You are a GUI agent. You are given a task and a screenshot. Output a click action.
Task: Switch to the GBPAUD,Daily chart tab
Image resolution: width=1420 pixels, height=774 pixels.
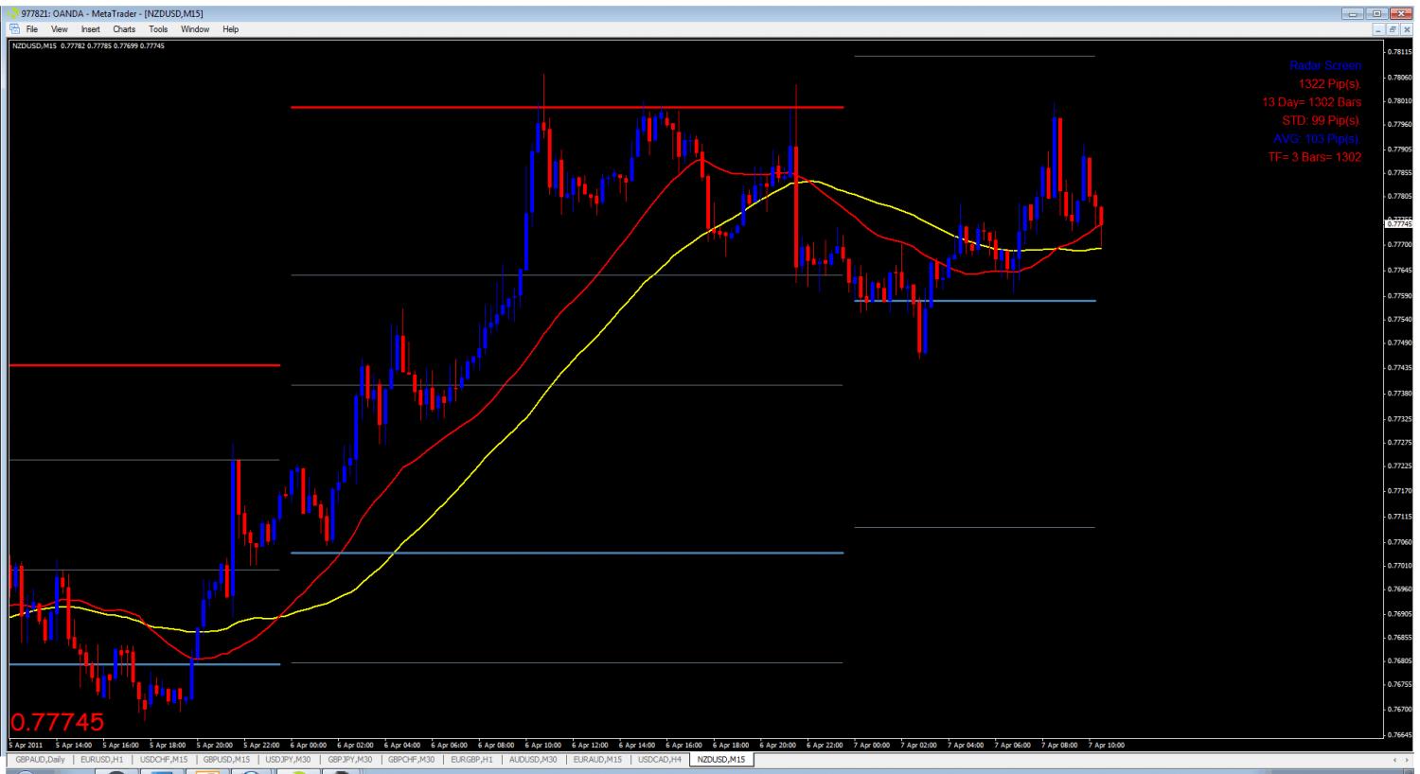click(42, 759)
